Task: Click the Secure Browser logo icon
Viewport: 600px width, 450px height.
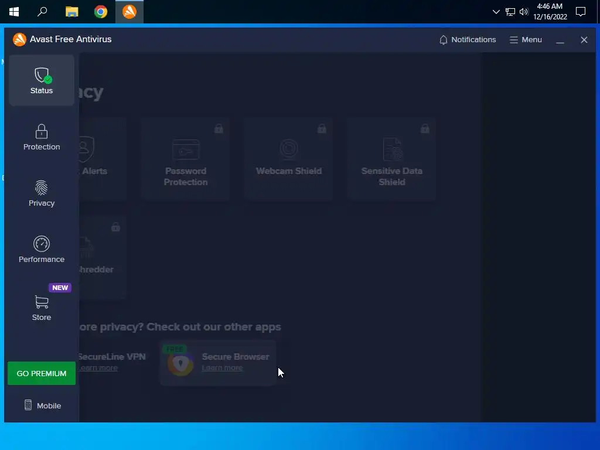Action: (x=180, y=363)
